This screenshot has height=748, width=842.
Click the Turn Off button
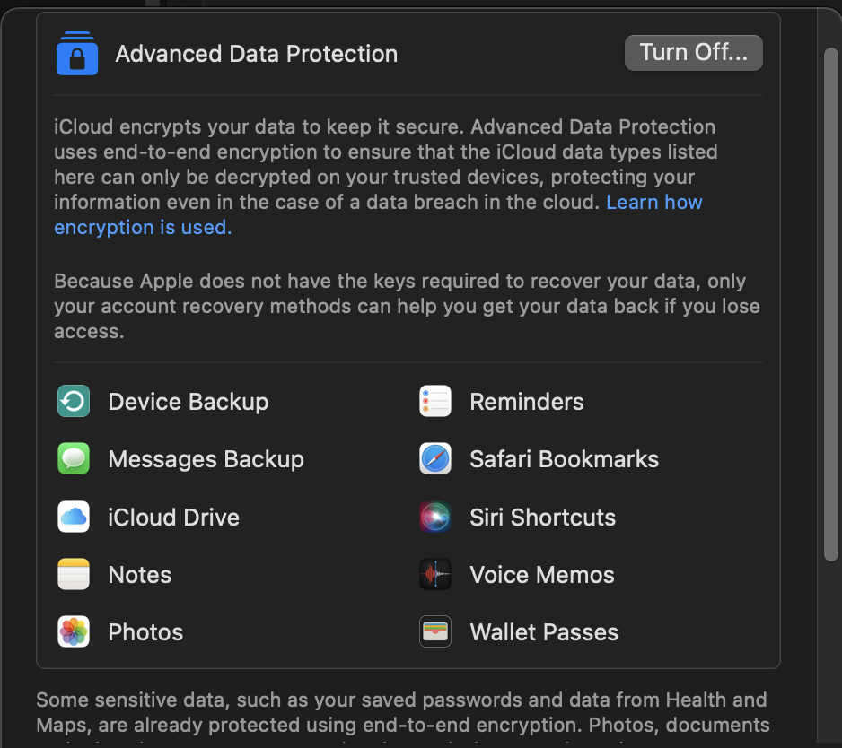click(693, 52)
